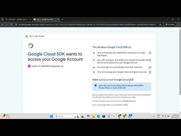Click the Google G logo in header
Viewport: 181px width, 136px height.
[x=27, y=36]
